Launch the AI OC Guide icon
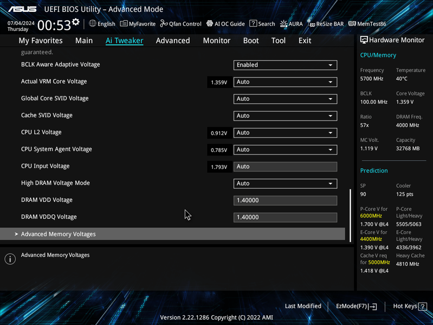 click(210, 23)
